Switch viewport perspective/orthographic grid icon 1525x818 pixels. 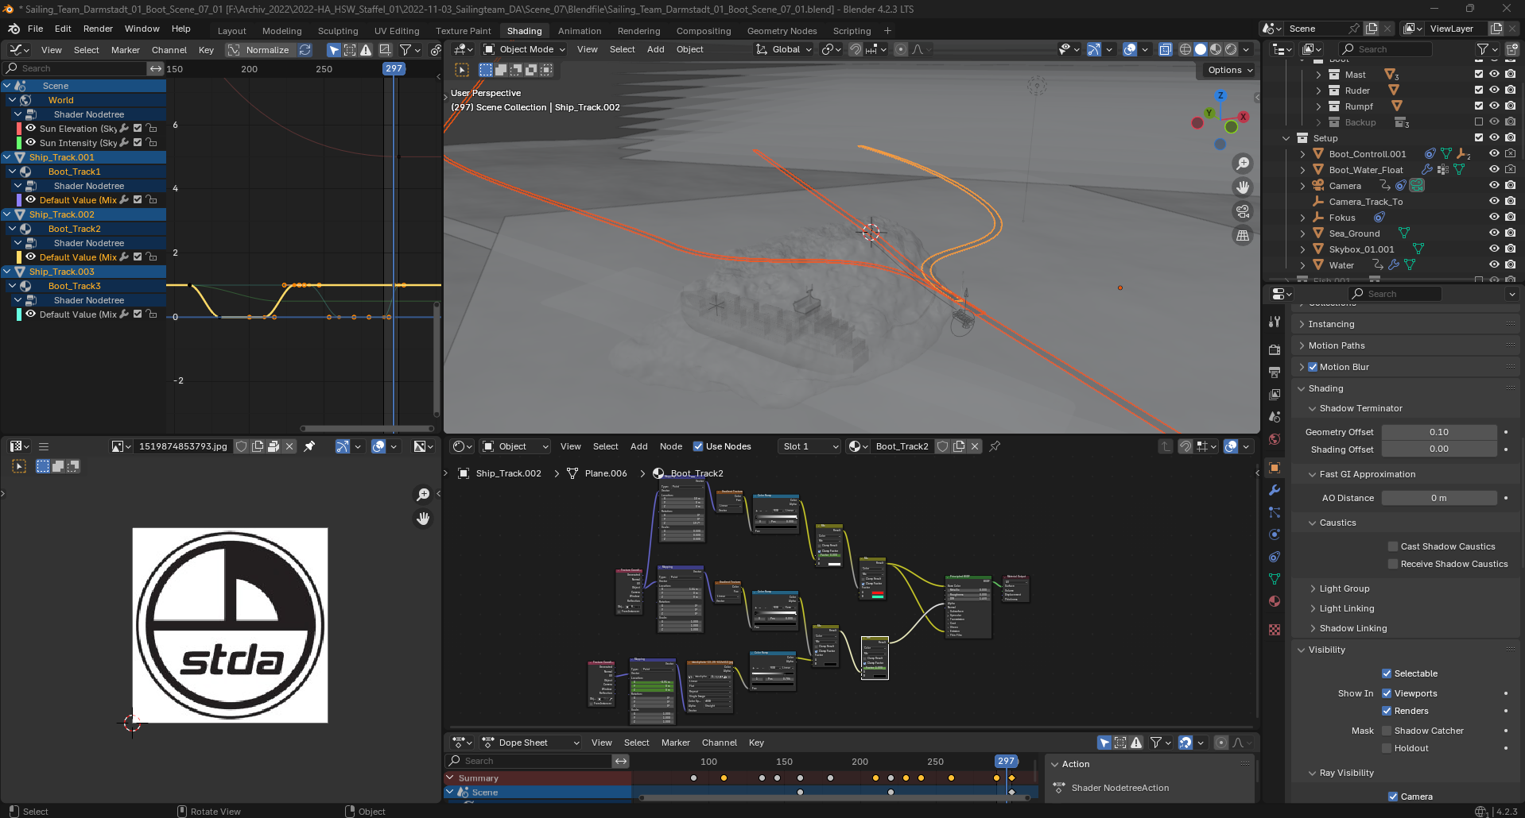coord(1242,236)
